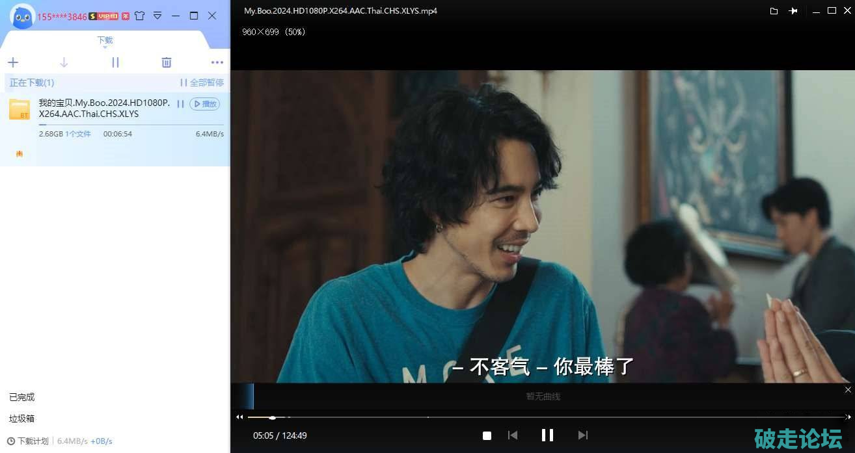855x453 pixels.
Task: Open the main menu triangle dropdown
Action: click(x=157, y=16)
